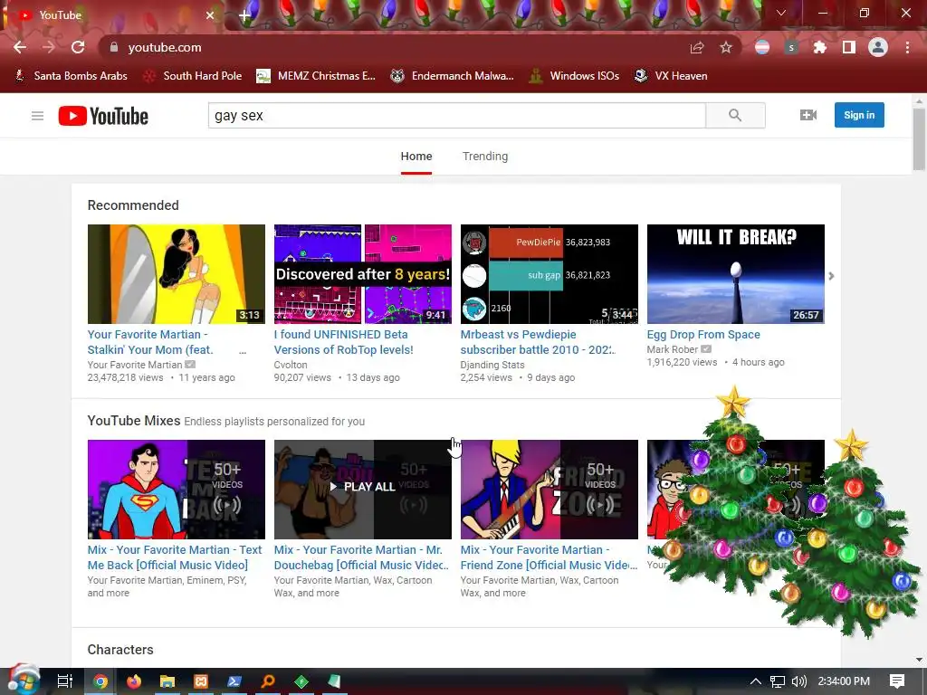Open the create video camera icon
The width and height of the screenshot is (927, 695).
coord(808,115)
